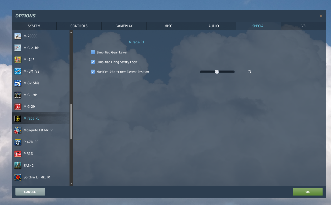Screen dimensions: 331x205
Task: Click the Mosquito FB Mk. VI icon
Action: tap(18, 130)
